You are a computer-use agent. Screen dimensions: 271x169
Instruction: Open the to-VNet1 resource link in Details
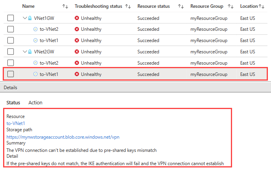click(x=16, y=123)
